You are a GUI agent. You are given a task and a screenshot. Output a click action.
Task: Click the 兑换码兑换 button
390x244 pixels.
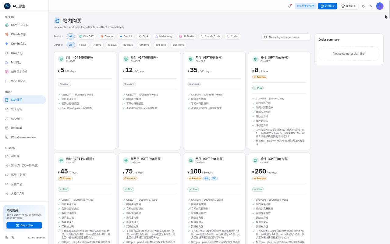pyautogui.click(x=306, y=6)
